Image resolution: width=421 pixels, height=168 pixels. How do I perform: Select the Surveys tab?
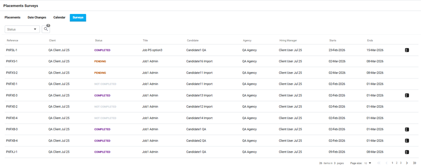point(78,17)
